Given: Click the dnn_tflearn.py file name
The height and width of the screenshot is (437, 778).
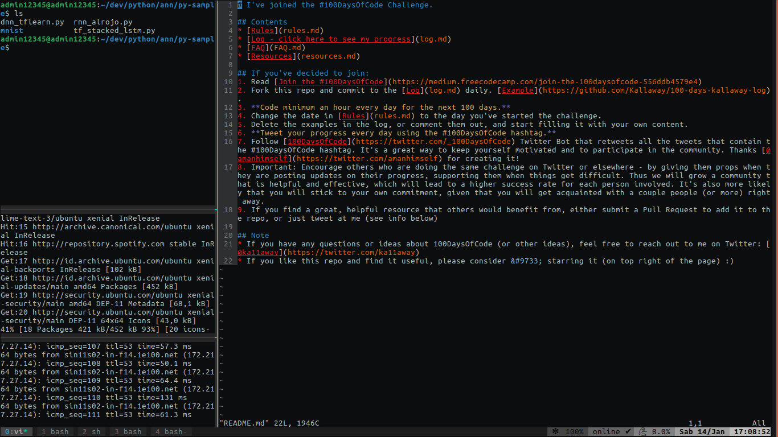Looking at the screenshot, I should coord(32,22).
